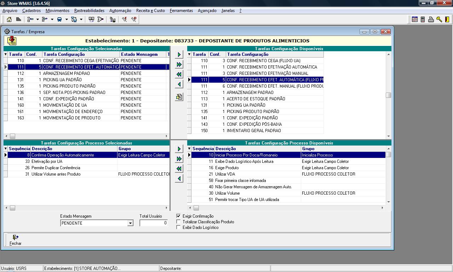Click Grupo header in available processes grid
The height and width of the screenshot is (272, 453).
[343, 149]
